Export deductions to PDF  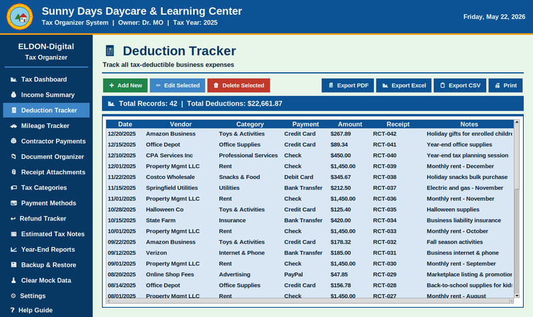tap(348, 85)
